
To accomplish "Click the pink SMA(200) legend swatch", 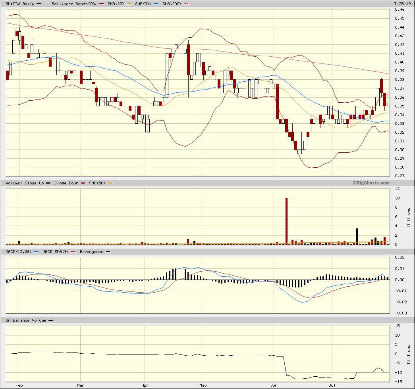I will 186,4.
